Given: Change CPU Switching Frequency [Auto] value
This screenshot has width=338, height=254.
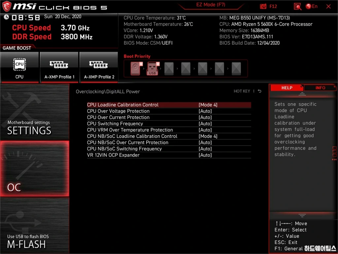Looking at the screenshot, I should (205, 124).
